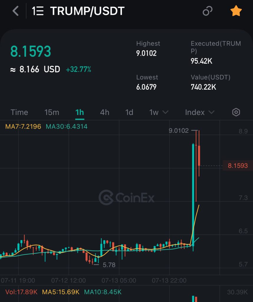Tap the MA10:8.45K volume label
Screen dimensions: 253x302
(103, 292)
